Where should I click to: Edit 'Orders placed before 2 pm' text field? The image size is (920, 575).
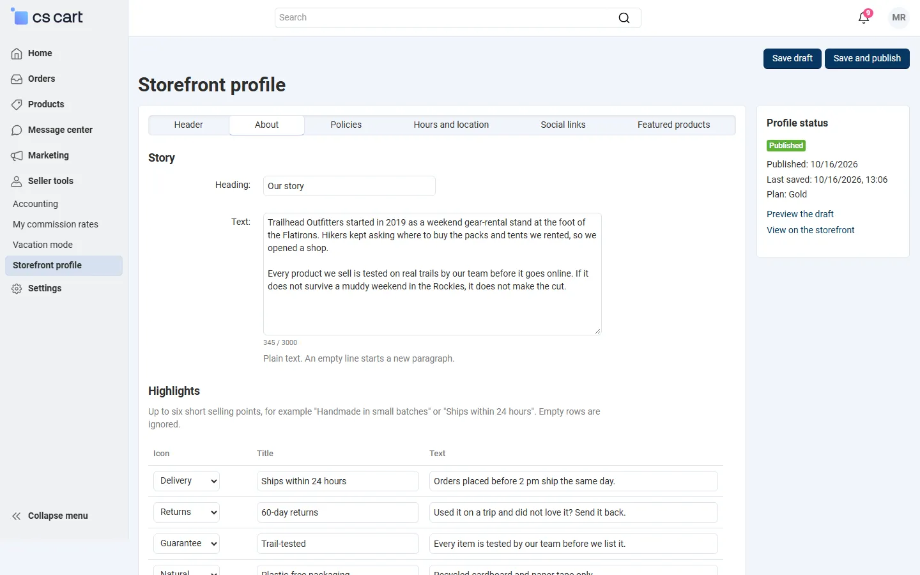pos(574,481)
